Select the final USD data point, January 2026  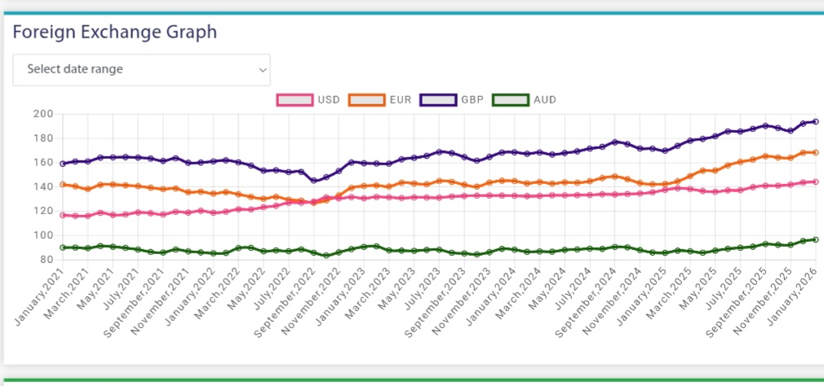click(x=816, y=182)
